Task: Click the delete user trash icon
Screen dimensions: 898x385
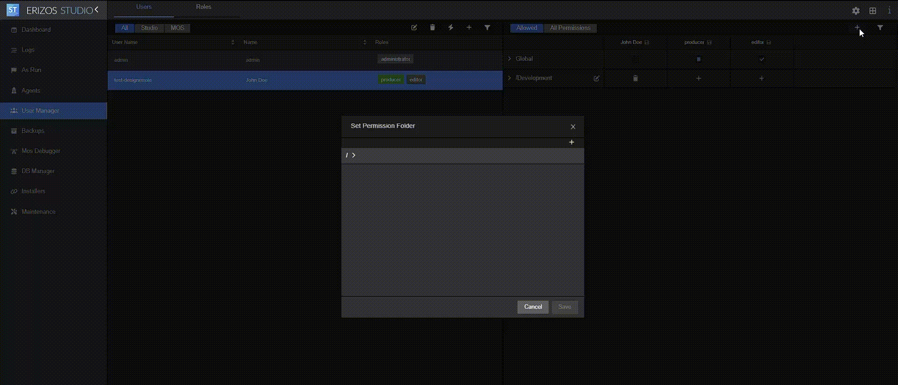Action: tap(432, 28)
